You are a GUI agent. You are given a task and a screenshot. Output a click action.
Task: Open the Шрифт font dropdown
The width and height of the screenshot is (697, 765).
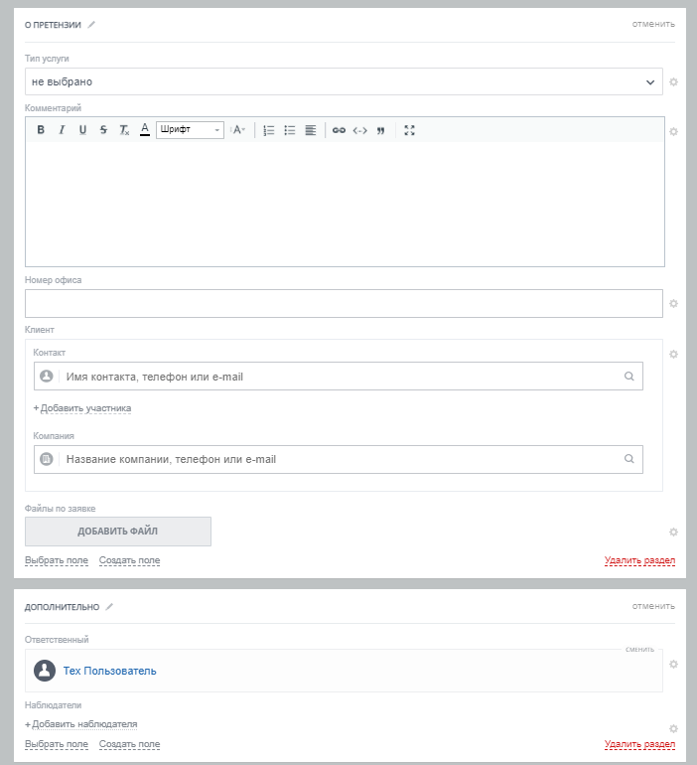190,130
